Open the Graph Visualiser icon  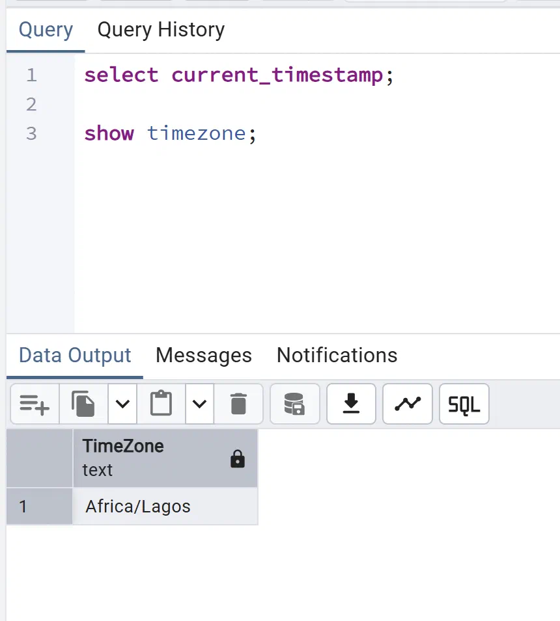(408, 404)
